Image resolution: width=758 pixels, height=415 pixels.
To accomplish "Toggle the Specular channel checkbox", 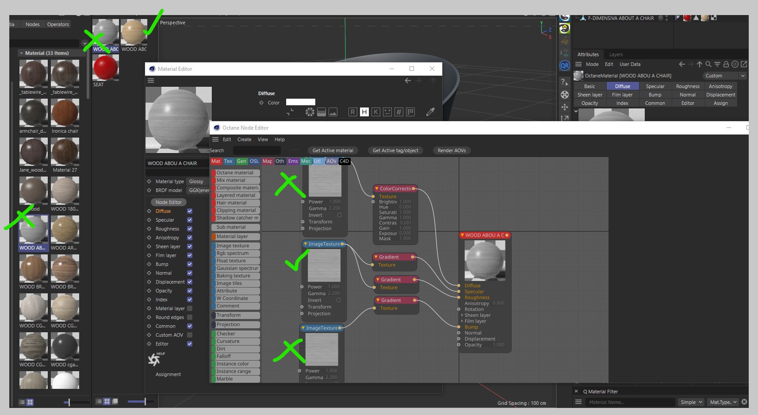I will [x=190, y=220].
